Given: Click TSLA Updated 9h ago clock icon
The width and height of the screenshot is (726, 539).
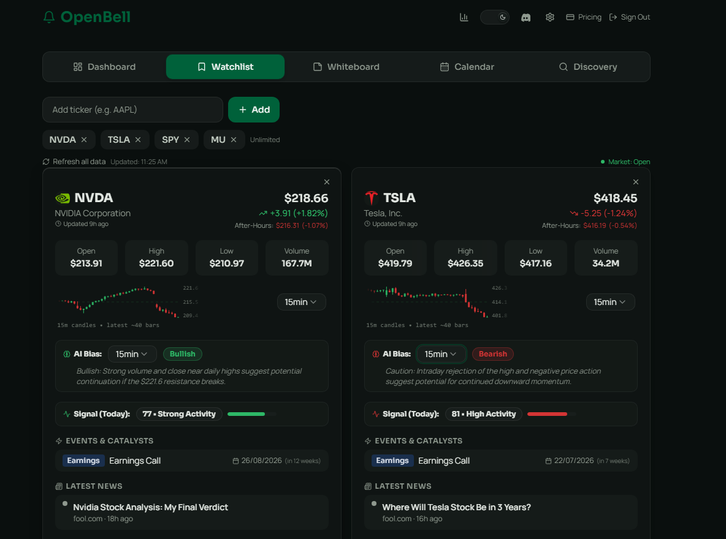Looking at the screenshot, I should [367, 224].
